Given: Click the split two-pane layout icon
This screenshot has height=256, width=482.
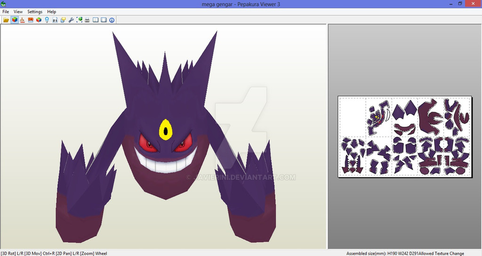Looking at the screenshot, I should click(x=96, y=20).
